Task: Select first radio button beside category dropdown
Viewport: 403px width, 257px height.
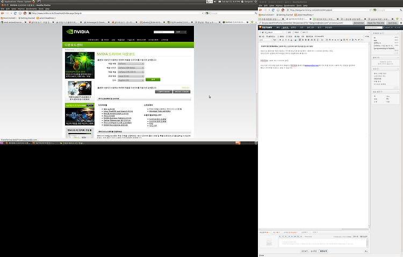Action: pos(287,32)
